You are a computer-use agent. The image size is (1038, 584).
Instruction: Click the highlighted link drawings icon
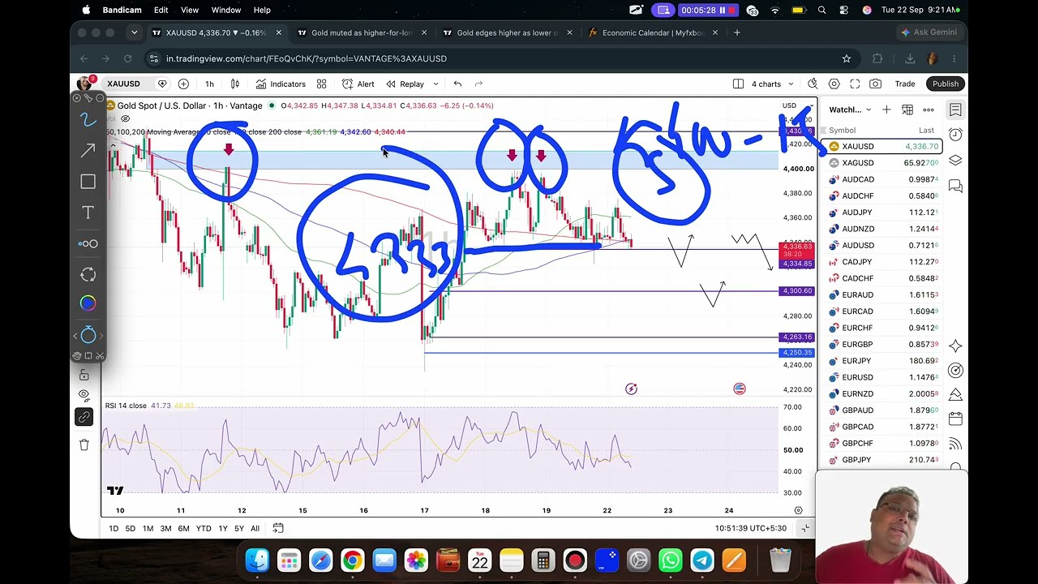(x=84, y=417)
